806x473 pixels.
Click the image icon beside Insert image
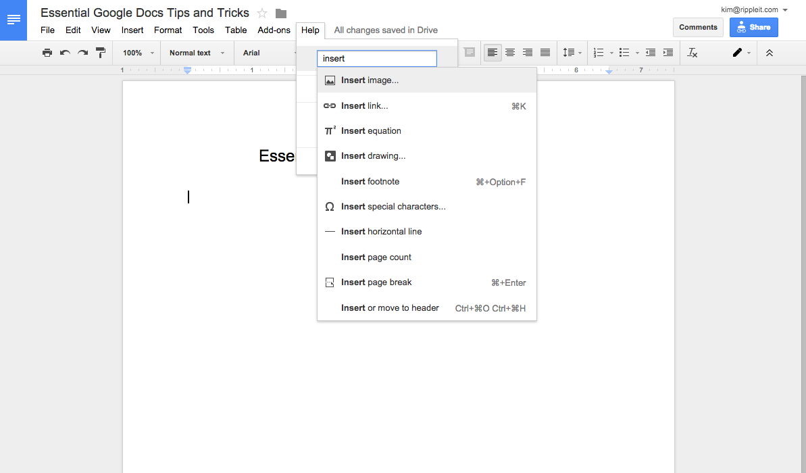pyautogui.click(x=330, y=80)
